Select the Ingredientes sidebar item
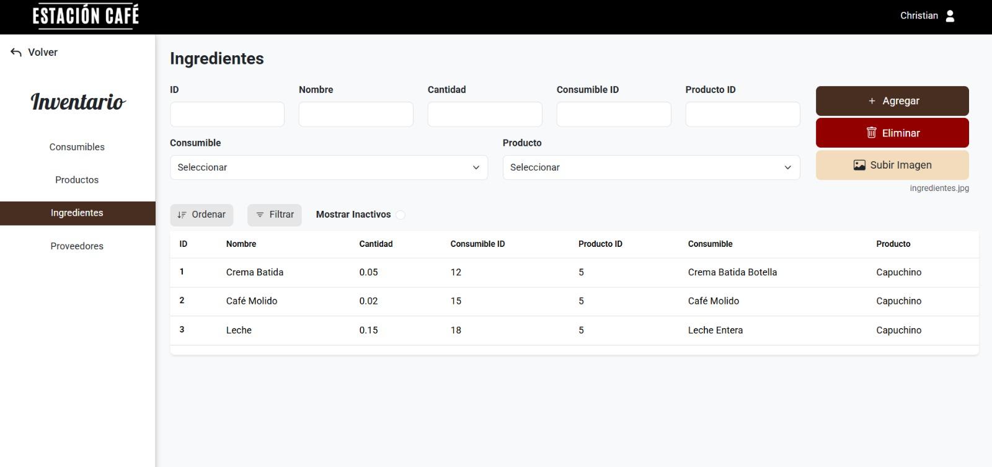This screenshot has width=992, height=467. tap(77, 213)
